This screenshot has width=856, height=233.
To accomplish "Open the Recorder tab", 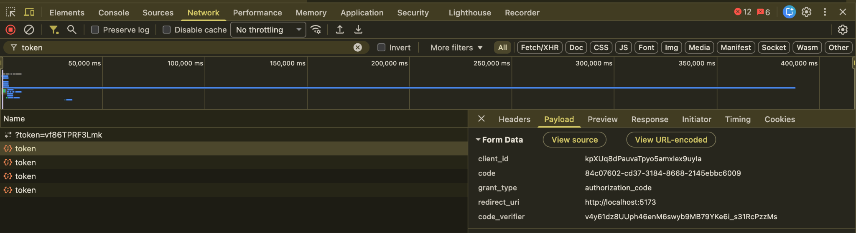I will coord(522,13).
